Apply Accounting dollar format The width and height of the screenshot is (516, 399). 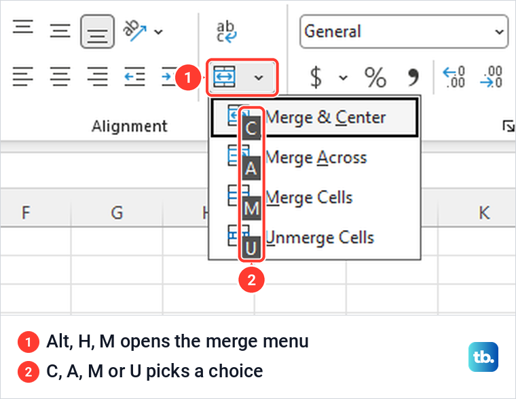point(316,77)
